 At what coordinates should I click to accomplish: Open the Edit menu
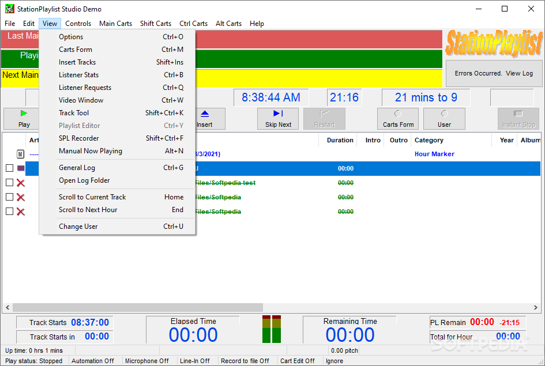pos(29,24)
